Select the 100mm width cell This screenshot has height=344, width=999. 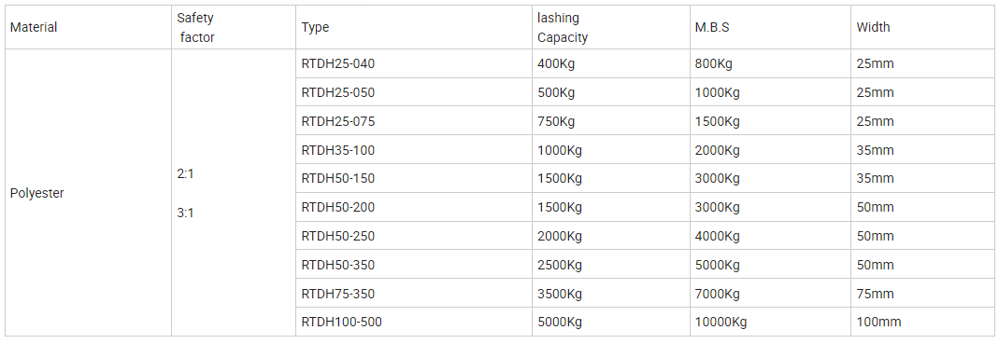878,323
